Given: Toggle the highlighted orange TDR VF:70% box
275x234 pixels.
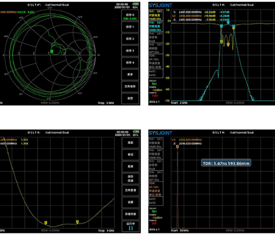Looking at the screenshot, I should coord(156,189).
